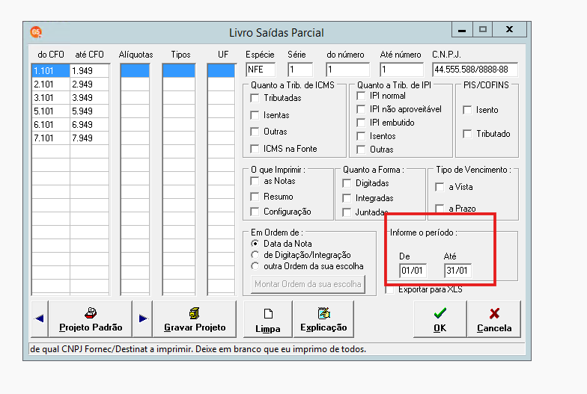This screenshot has width=587, height=394.
Task: Select CFO cell 2.949
Action: click(90, 84)
